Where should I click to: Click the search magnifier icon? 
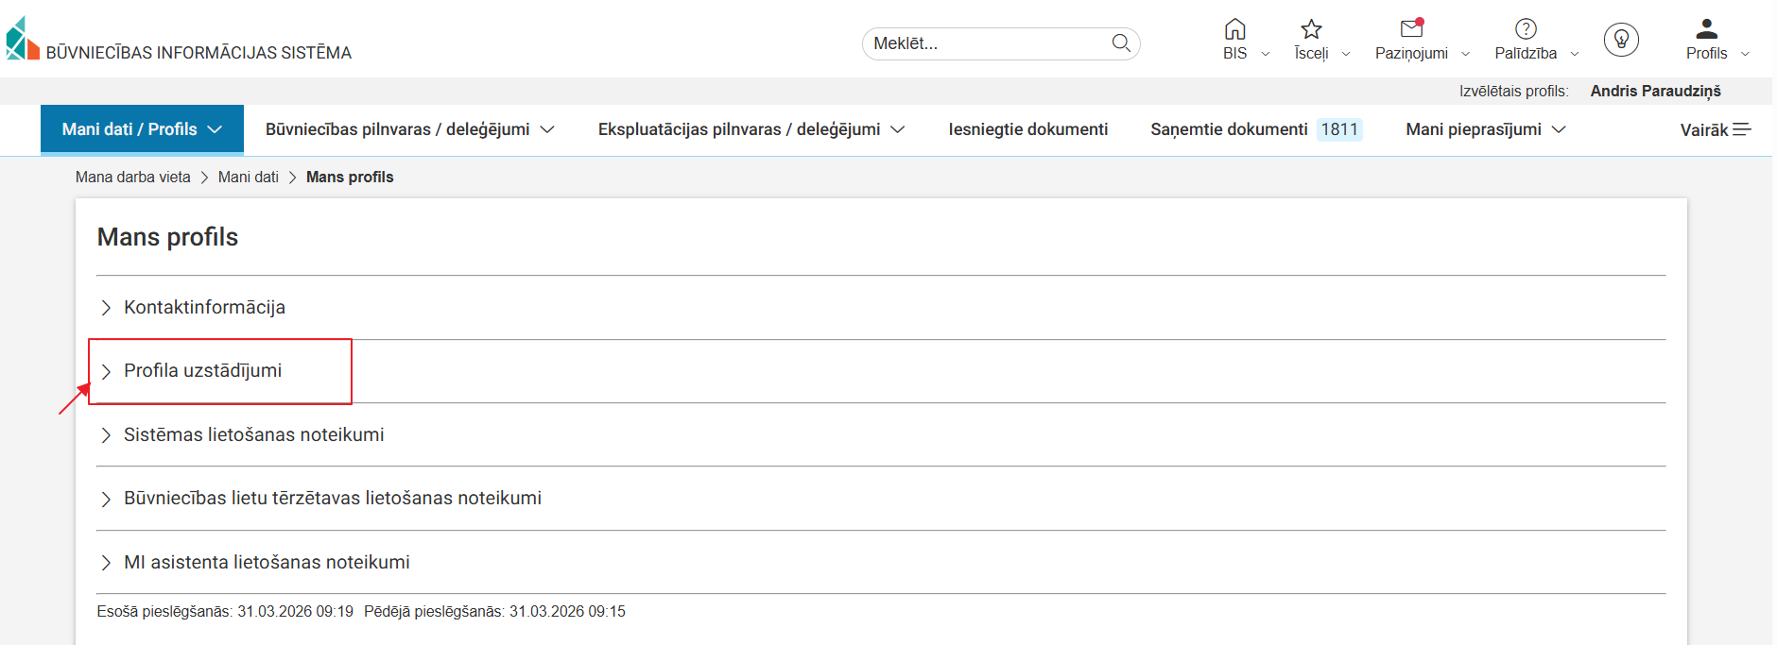tap(1121, 42)
